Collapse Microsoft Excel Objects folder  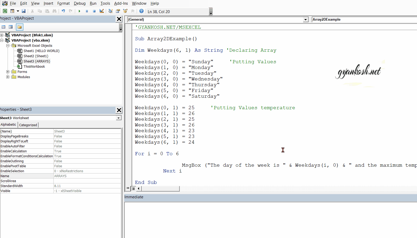point(8,45)
